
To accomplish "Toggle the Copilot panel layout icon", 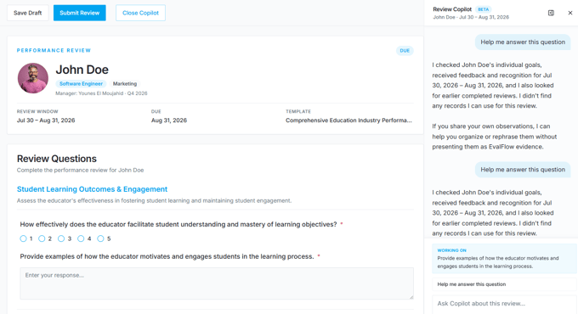I will coord(551,13).
